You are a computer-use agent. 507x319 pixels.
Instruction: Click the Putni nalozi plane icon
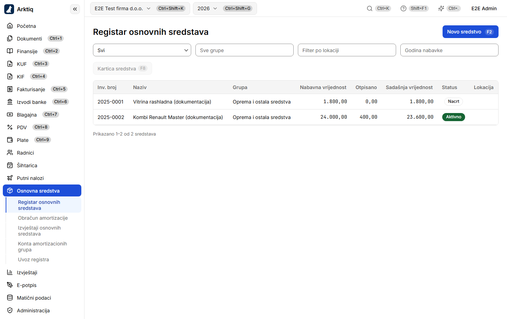(x=10, y=178)
